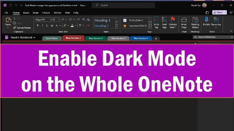Expand the Tags gallery list
Viewport: 234px width, 131px height.
point(150,26)
